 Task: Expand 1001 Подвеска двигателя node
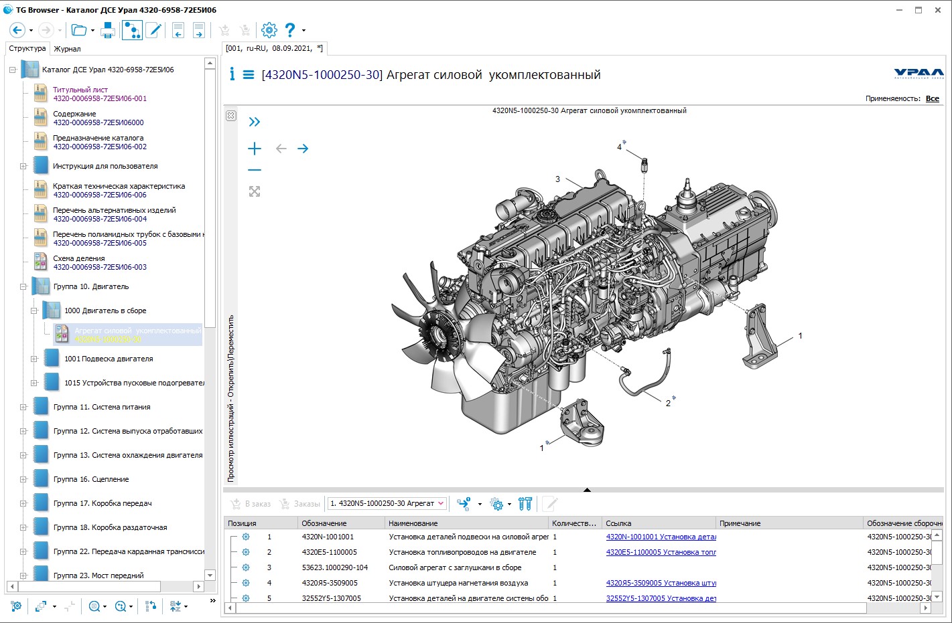pyautogui.click(x=33, y=359)
